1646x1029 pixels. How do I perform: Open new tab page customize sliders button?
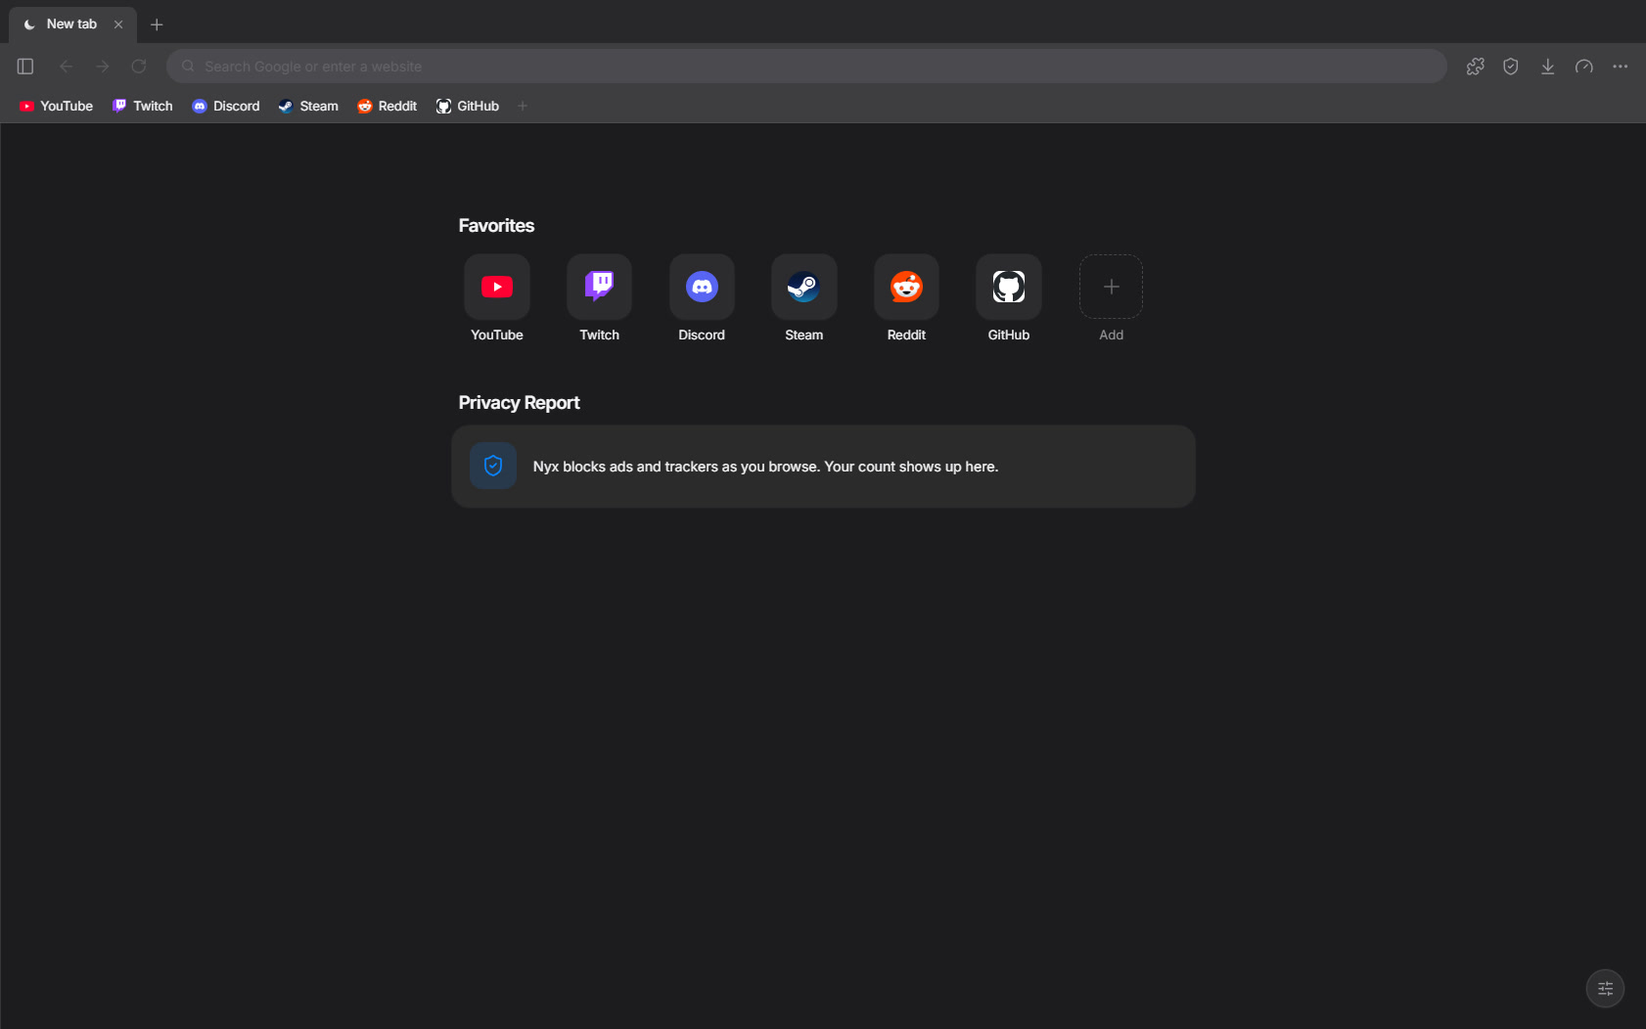point(1605,988)
